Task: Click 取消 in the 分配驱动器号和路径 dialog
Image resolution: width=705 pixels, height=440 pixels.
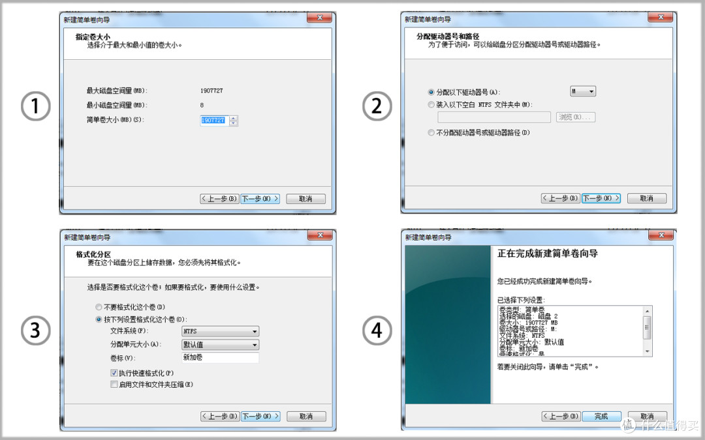Action: (646, 198)
